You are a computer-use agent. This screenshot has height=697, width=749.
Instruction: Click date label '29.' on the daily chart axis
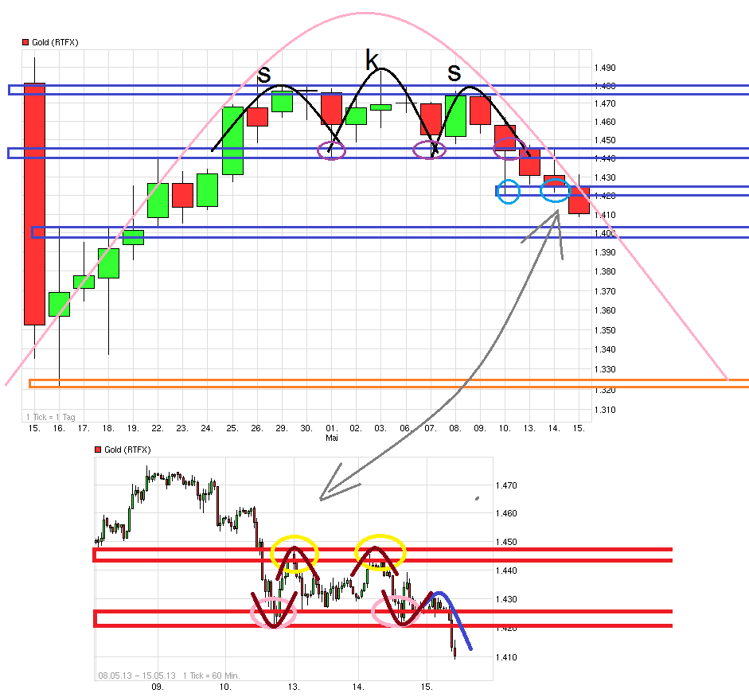pyautogui.click(x=282, y=428)
